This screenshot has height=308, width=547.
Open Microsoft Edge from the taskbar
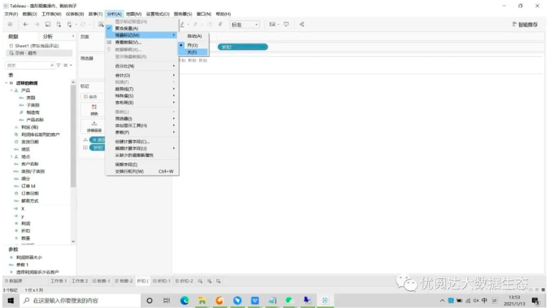(185, 300)
